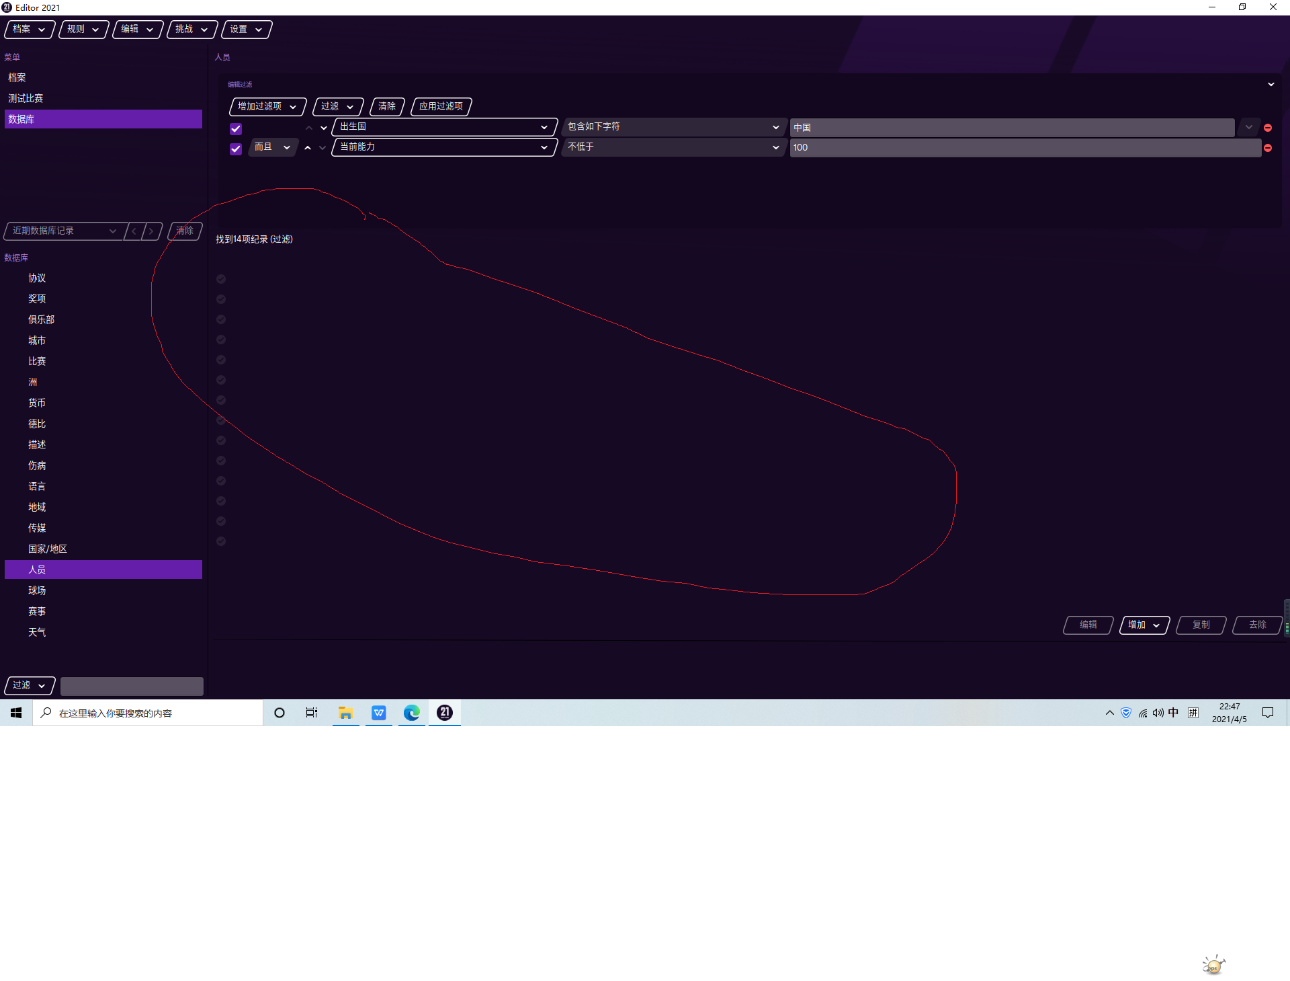Open the 增加过滤项 dropdown
The width and height of the screenshot is (1290, 981).
pos(267,106)
